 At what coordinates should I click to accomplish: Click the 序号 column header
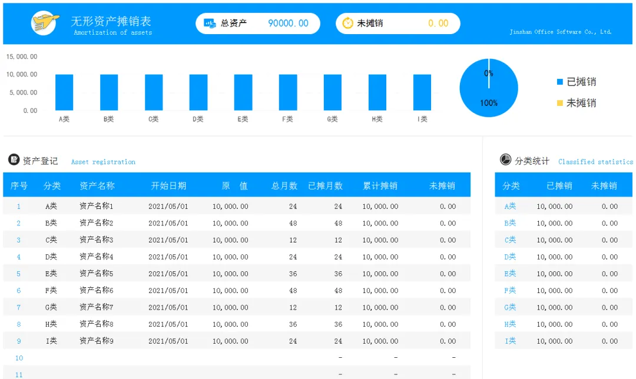[x=19, y=185]
